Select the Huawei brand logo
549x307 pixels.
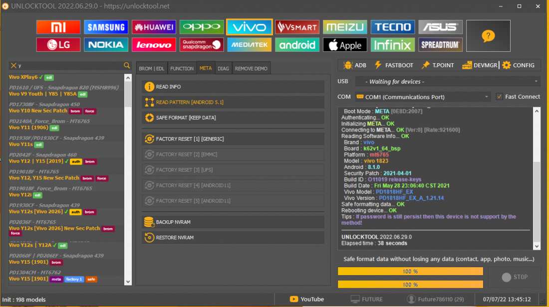154,27
